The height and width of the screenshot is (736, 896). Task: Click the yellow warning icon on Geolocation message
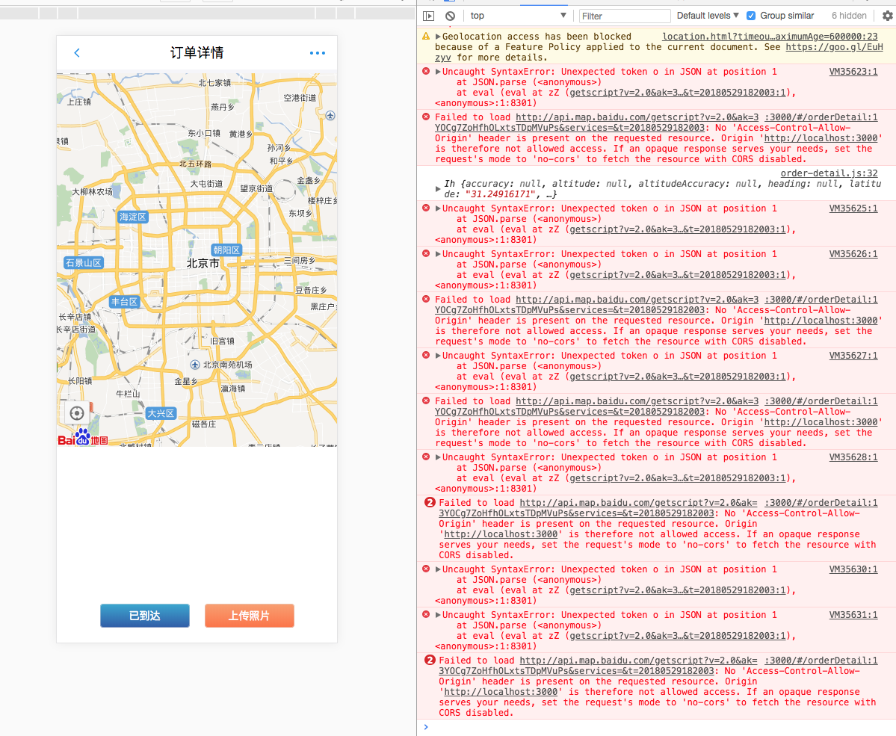[x=425, y=35]
